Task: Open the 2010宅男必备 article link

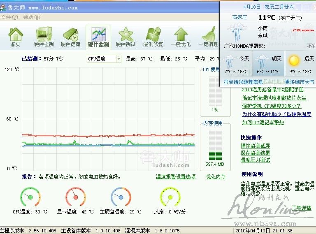Action: [x=273, y=90]
